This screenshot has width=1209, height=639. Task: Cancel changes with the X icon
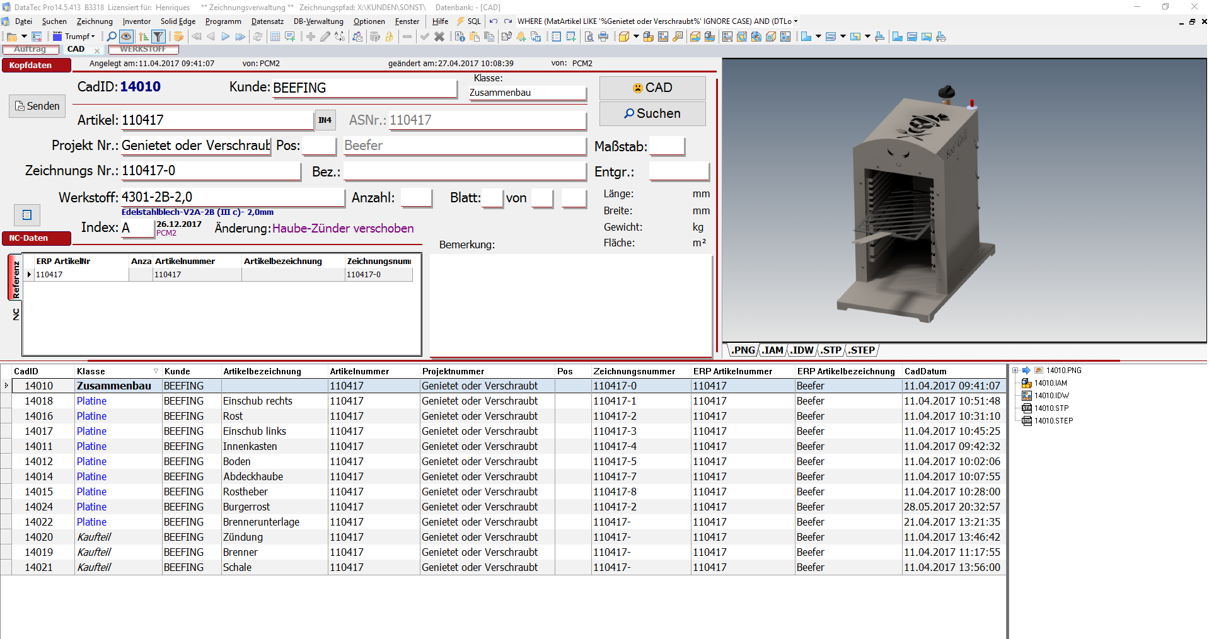[x=439, y=37]
